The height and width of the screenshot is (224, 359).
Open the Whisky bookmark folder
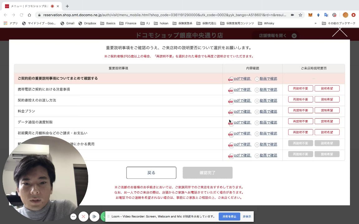266,23
